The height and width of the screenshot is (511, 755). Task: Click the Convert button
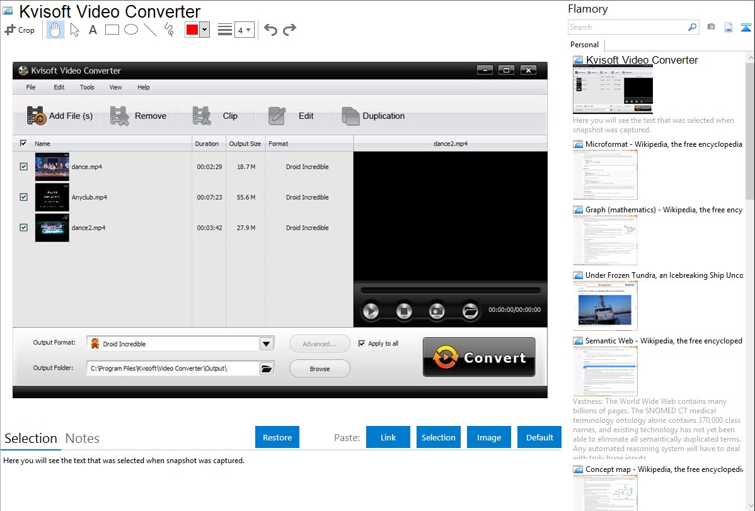pos(479,357)
